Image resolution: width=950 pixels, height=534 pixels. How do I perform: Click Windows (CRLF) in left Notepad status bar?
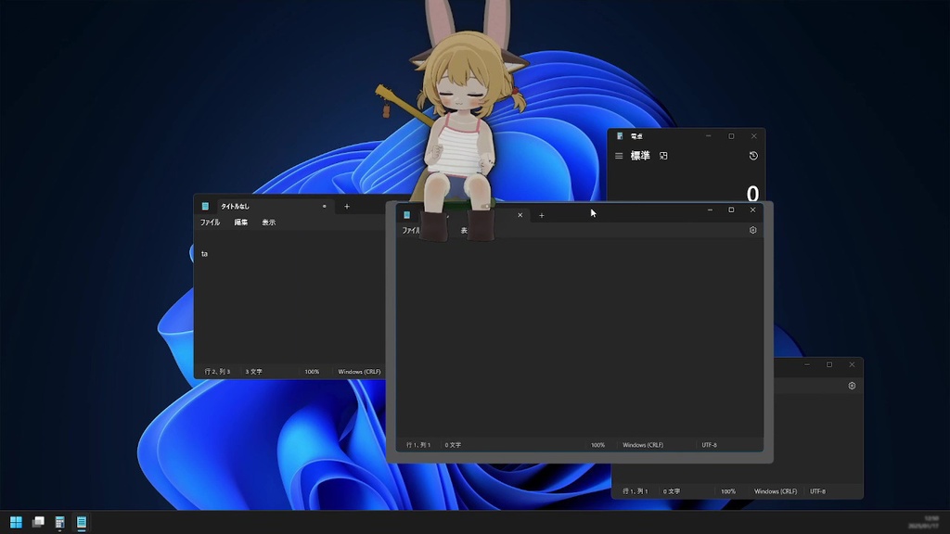click(x=359, y=372)
